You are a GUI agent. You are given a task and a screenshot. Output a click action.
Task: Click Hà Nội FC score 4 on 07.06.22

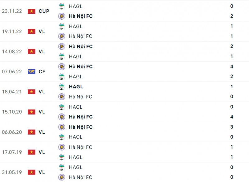[232, 66]
